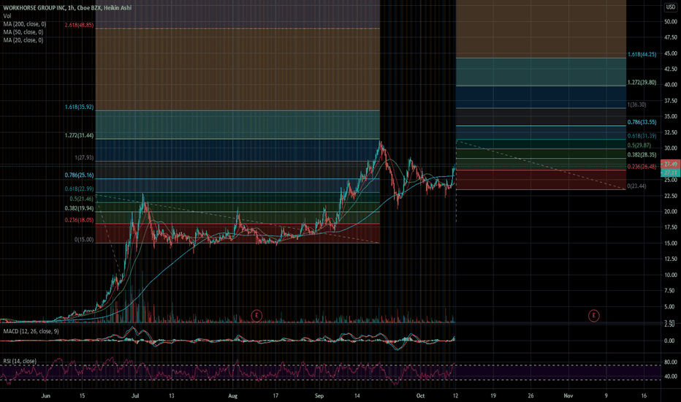Select the right Fibonacci 1(36.30) level label
This screenshot has width=681, height=402.
point(636,105)
